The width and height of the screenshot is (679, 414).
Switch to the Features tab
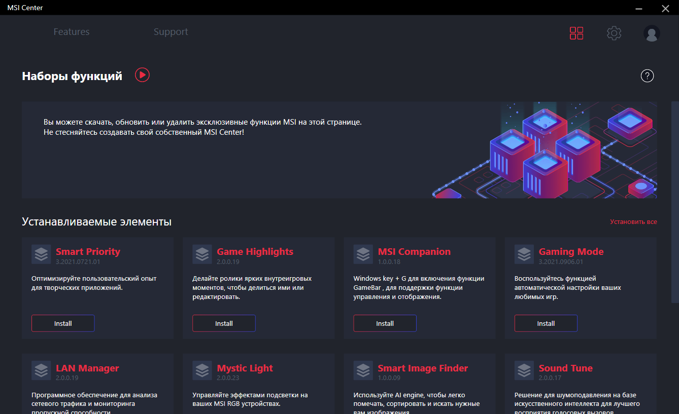click(72, 32)
